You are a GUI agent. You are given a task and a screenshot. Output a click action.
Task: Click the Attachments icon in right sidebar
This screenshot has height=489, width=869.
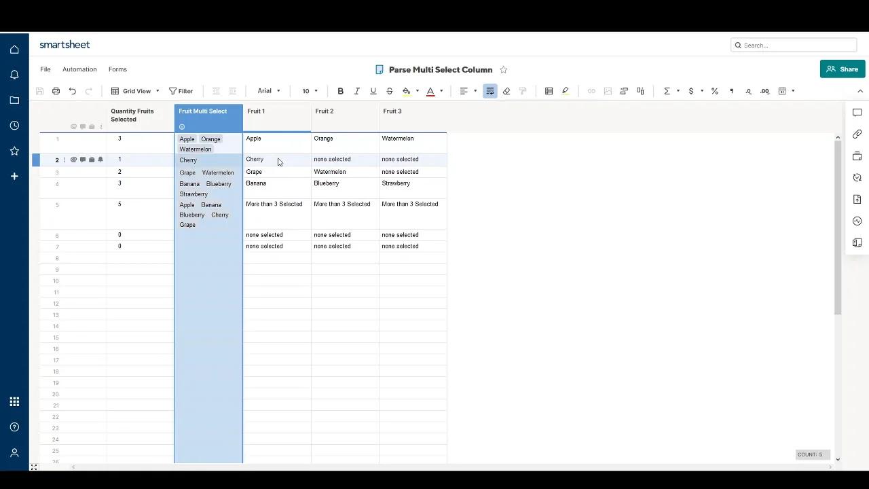[857, 134]
